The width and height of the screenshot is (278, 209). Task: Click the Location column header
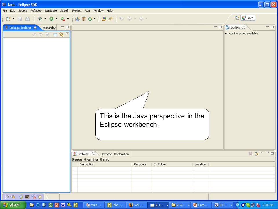click(201, 164)
